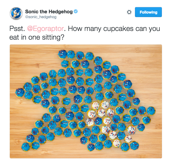
Task: Click the line 'eat in one sitting?'
Action: pyautogui.click(x=37, y=37)
